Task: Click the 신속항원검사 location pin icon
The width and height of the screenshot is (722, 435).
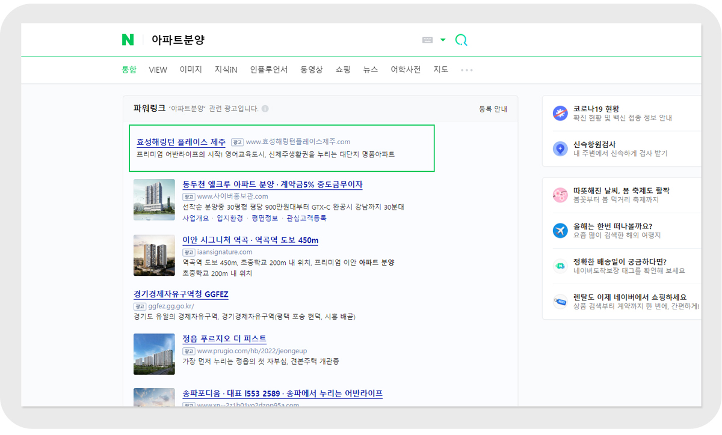Action: [x=560, y=148]
